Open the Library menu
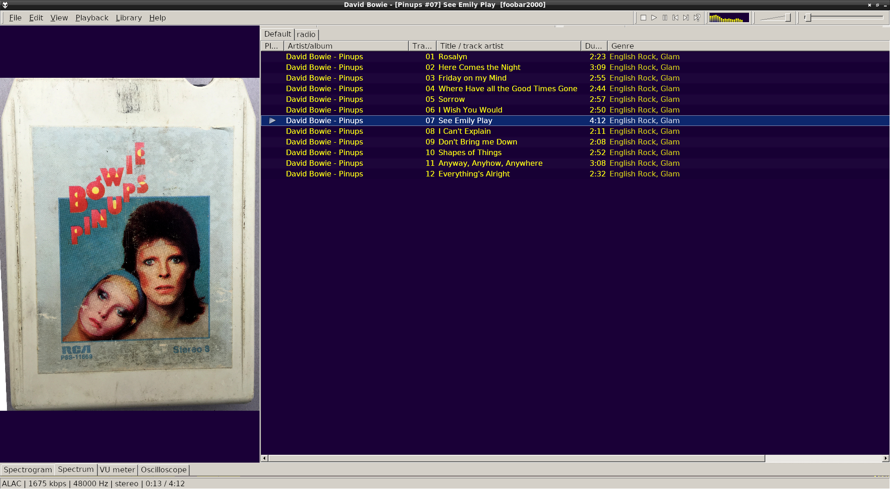 pyautogui.click(x=129, y=18)
